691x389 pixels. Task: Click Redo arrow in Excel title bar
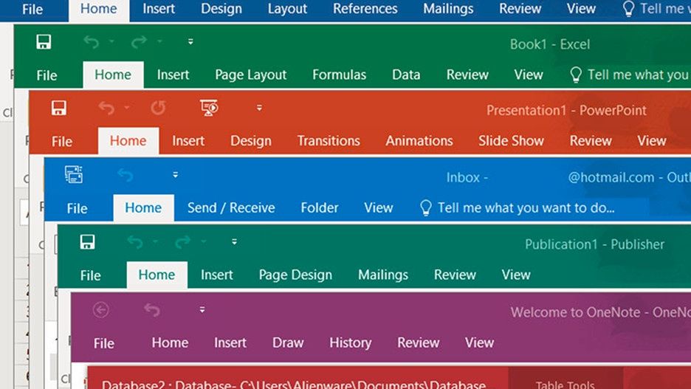click(x=139, y=42)
